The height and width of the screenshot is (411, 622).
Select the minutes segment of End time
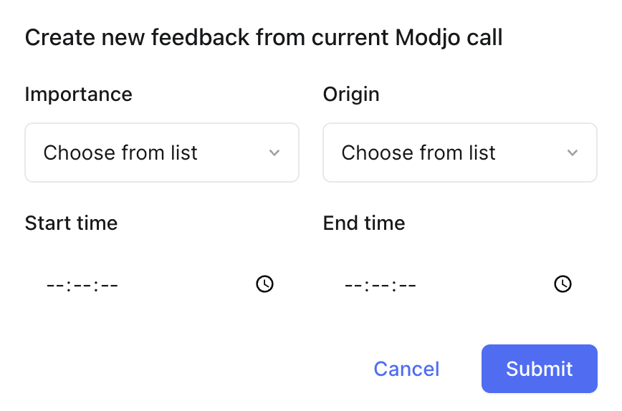coord(381,286)
